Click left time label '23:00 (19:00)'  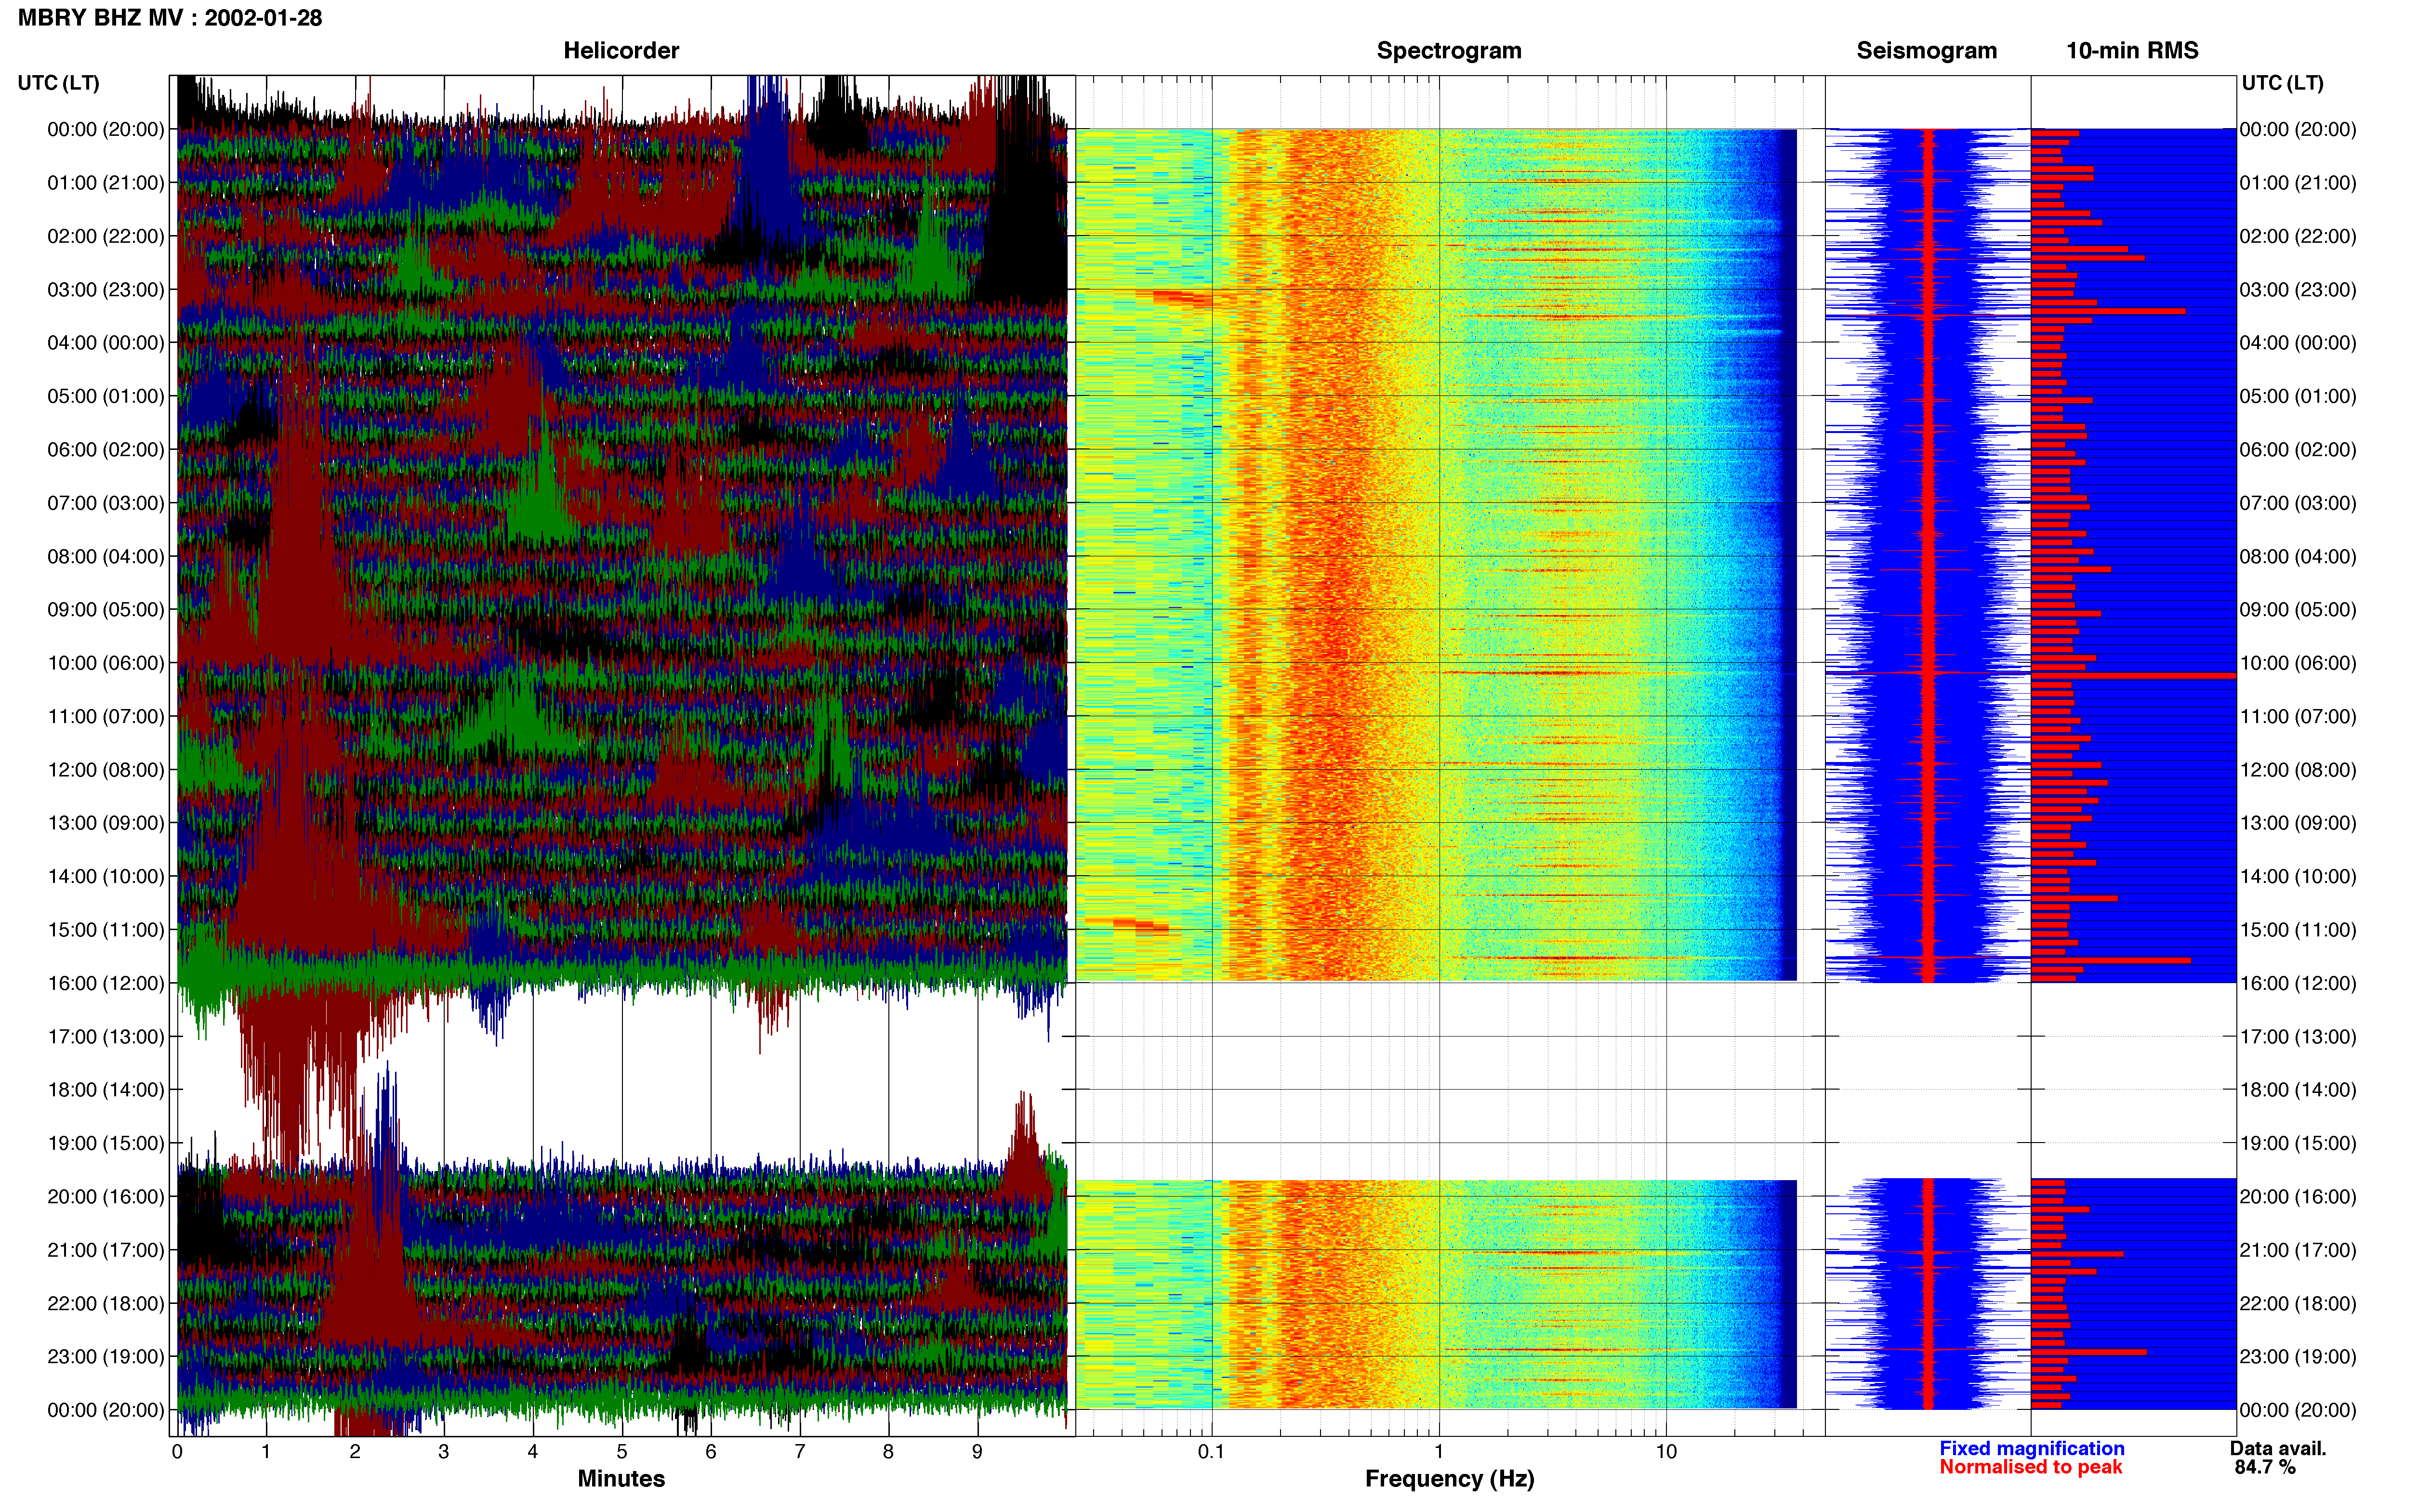(x=106, y=1356)
